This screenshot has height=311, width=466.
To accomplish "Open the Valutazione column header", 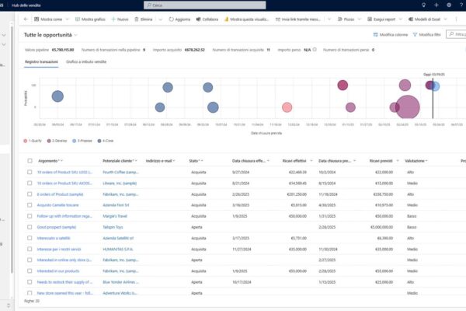I will click(416, 161).
